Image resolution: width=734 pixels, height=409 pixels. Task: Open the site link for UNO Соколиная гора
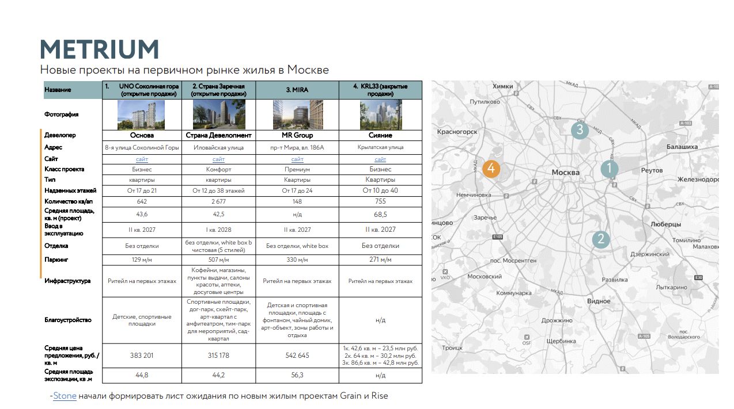142,159
